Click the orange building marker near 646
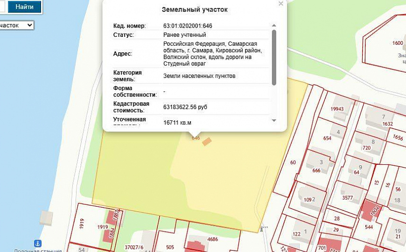The height and width of the screenshot is (252, 406). (207, 142)
